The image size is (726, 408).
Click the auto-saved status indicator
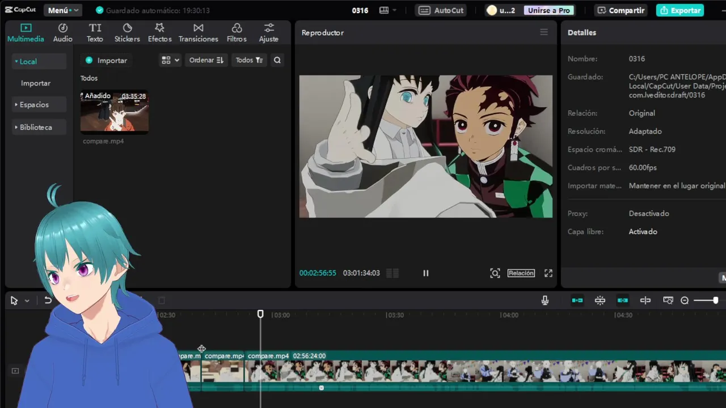(153, 10)
